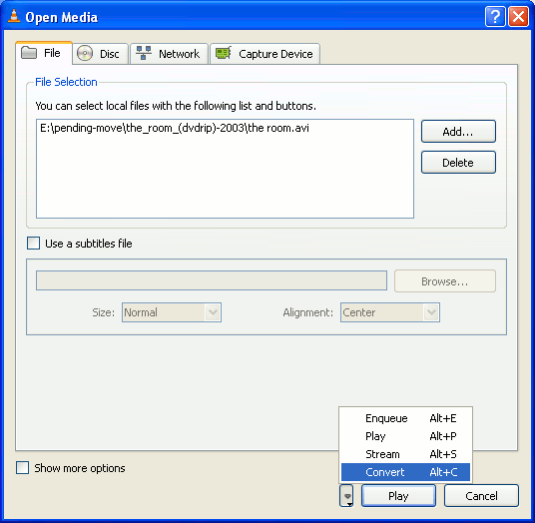535x523 pixels.
Task: Close the Open Media dialog
Action: tap(519, 16)
